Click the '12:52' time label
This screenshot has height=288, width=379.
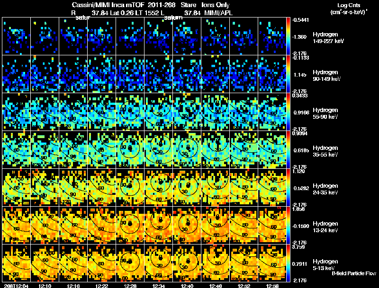[x=244, y=286]
